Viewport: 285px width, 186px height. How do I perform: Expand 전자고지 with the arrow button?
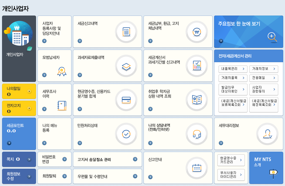pos(29,109)
